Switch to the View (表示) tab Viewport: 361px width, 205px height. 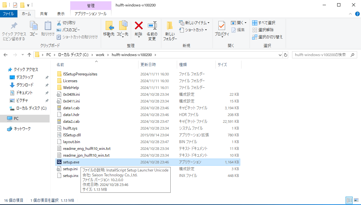(x=61, y=14)
